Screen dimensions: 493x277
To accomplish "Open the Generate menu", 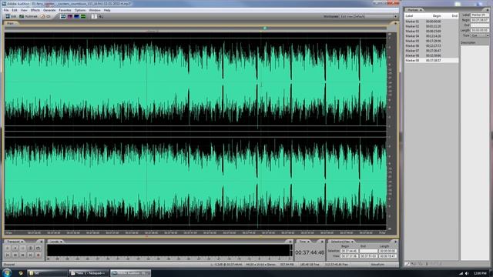I will pos(49,10).
